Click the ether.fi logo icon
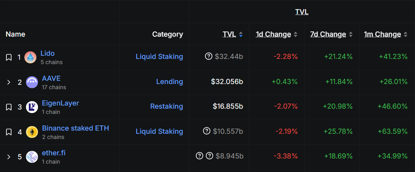This screenshot has height=172, width=415. click(x=32, y=157)
